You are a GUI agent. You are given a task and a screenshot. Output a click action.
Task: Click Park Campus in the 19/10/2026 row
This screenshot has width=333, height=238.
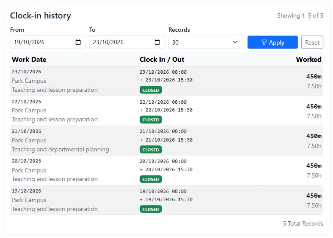coord(29,200)
